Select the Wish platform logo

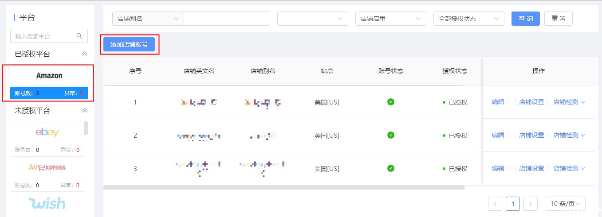click(47, 203)
